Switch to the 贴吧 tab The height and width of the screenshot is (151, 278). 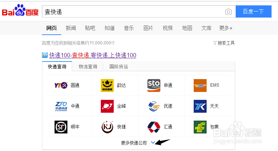[x=90, y=28]
